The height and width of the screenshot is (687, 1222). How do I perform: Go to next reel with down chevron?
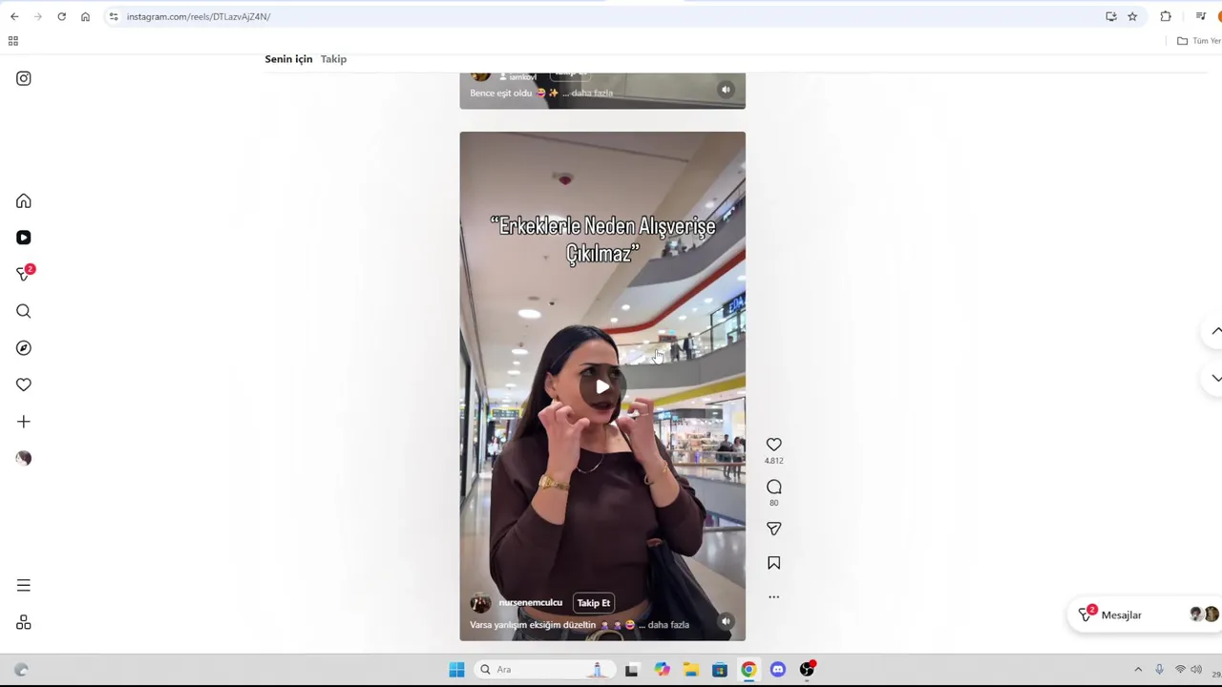click(x=1216, y=379)
